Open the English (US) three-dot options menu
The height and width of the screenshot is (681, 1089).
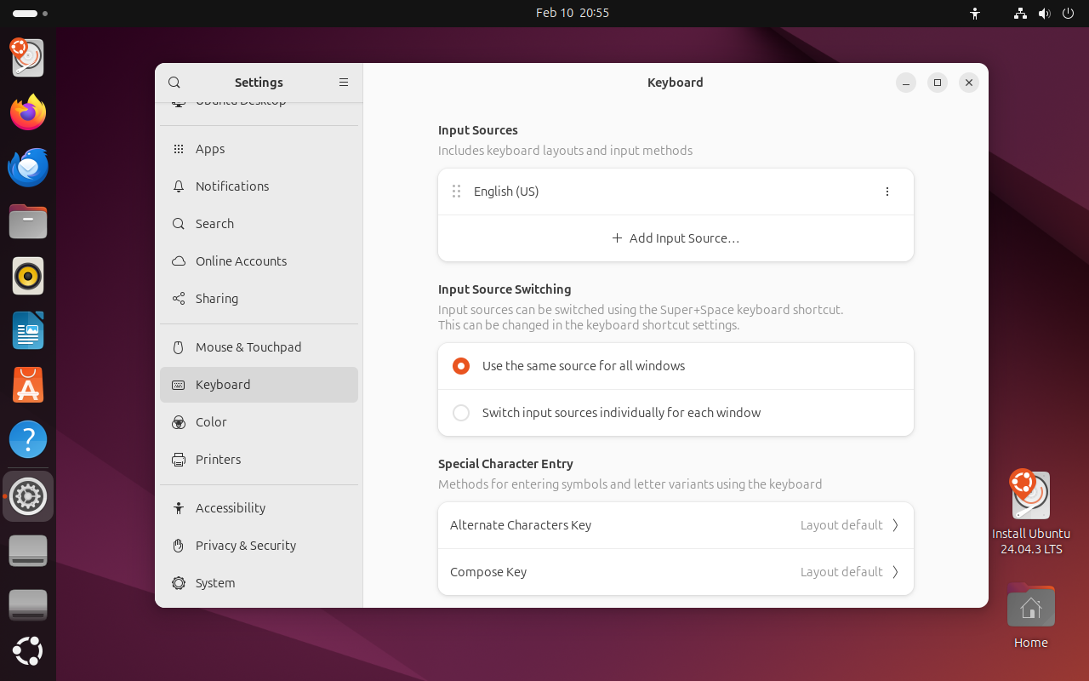point(887,192)
